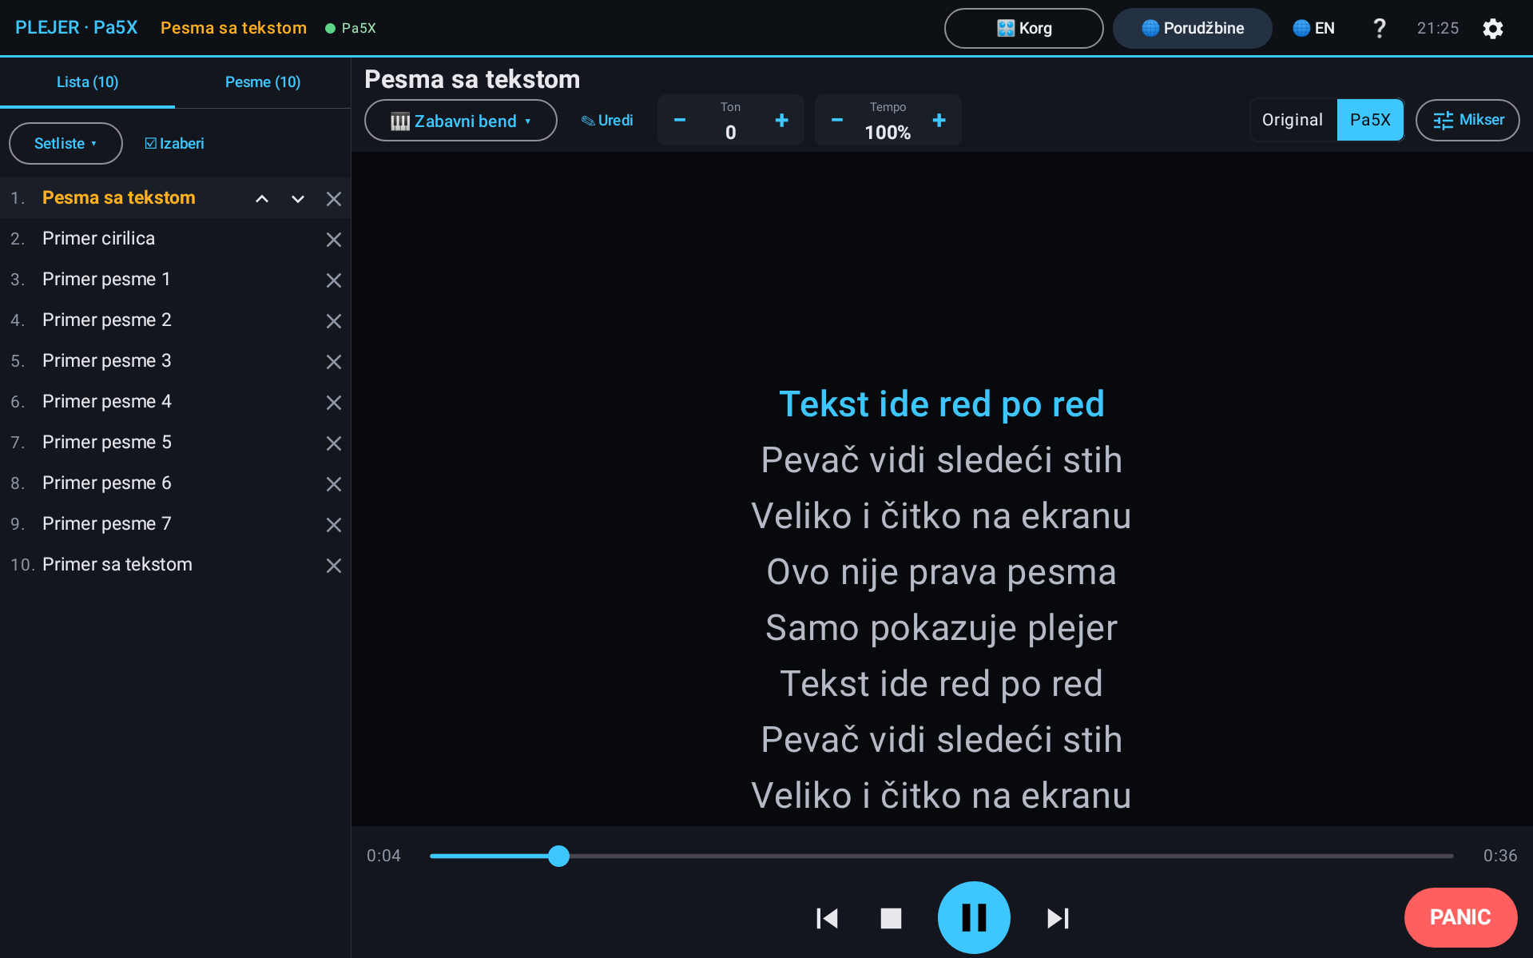Remove Primer sa tekstom from the list
This screenshot has width=1533, height=958.
pyautogui.click(x=334, y=566)
